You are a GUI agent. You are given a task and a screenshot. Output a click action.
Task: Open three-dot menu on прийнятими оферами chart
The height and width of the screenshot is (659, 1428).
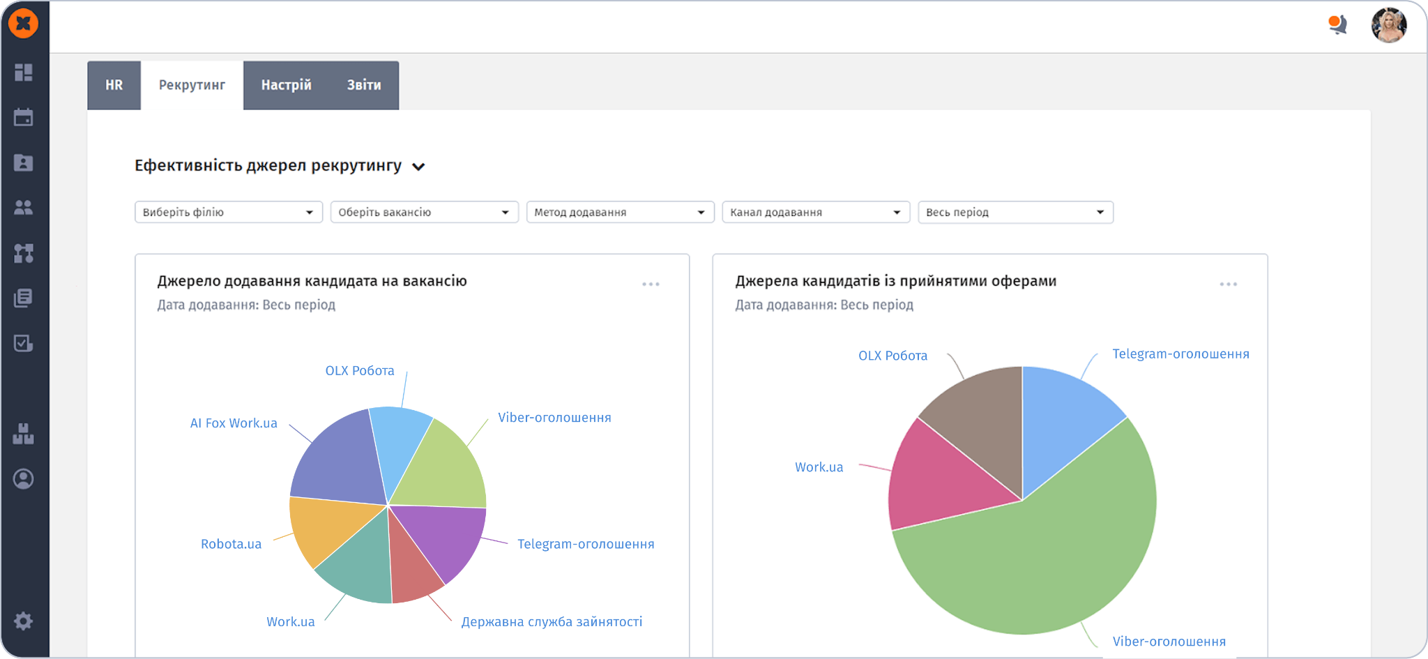1229,285
